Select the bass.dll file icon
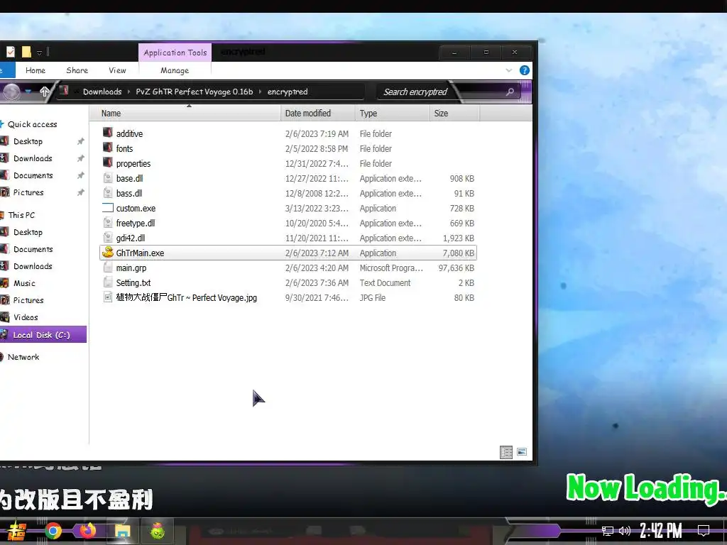Image resolution: width=727 pixels, height=545 pixels. coord(108,193)
